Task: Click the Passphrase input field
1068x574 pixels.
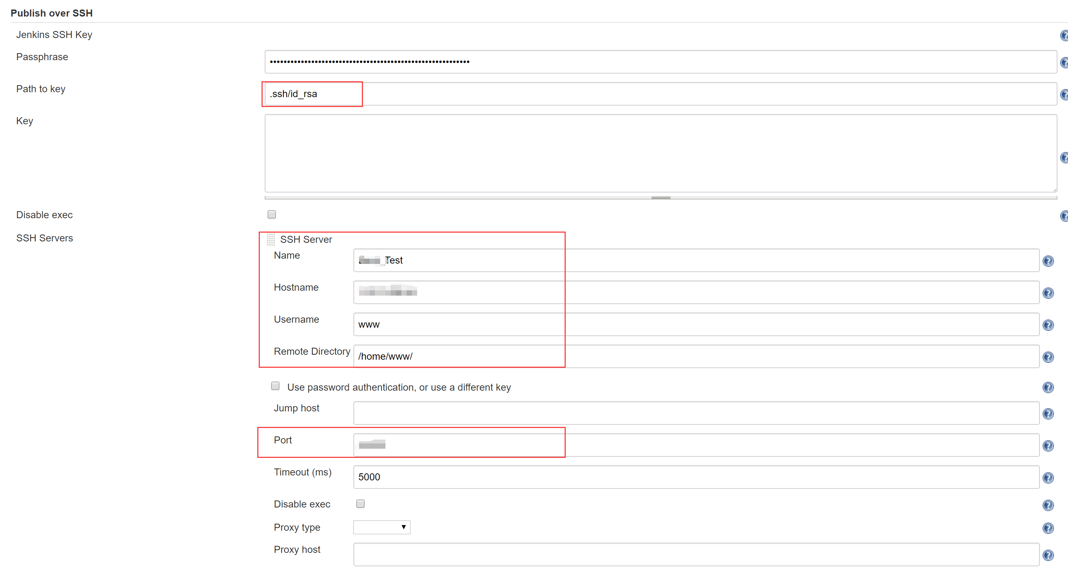Action: pyautogui.click(x=660, y=62)
